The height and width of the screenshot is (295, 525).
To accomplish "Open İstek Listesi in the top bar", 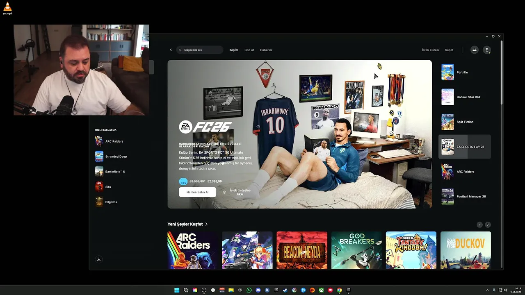I will click(430, 50).
